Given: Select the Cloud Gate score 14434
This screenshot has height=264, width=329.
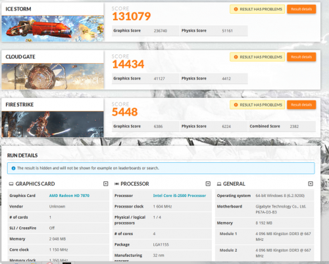Looking at the screenshot, I should 128,64.
